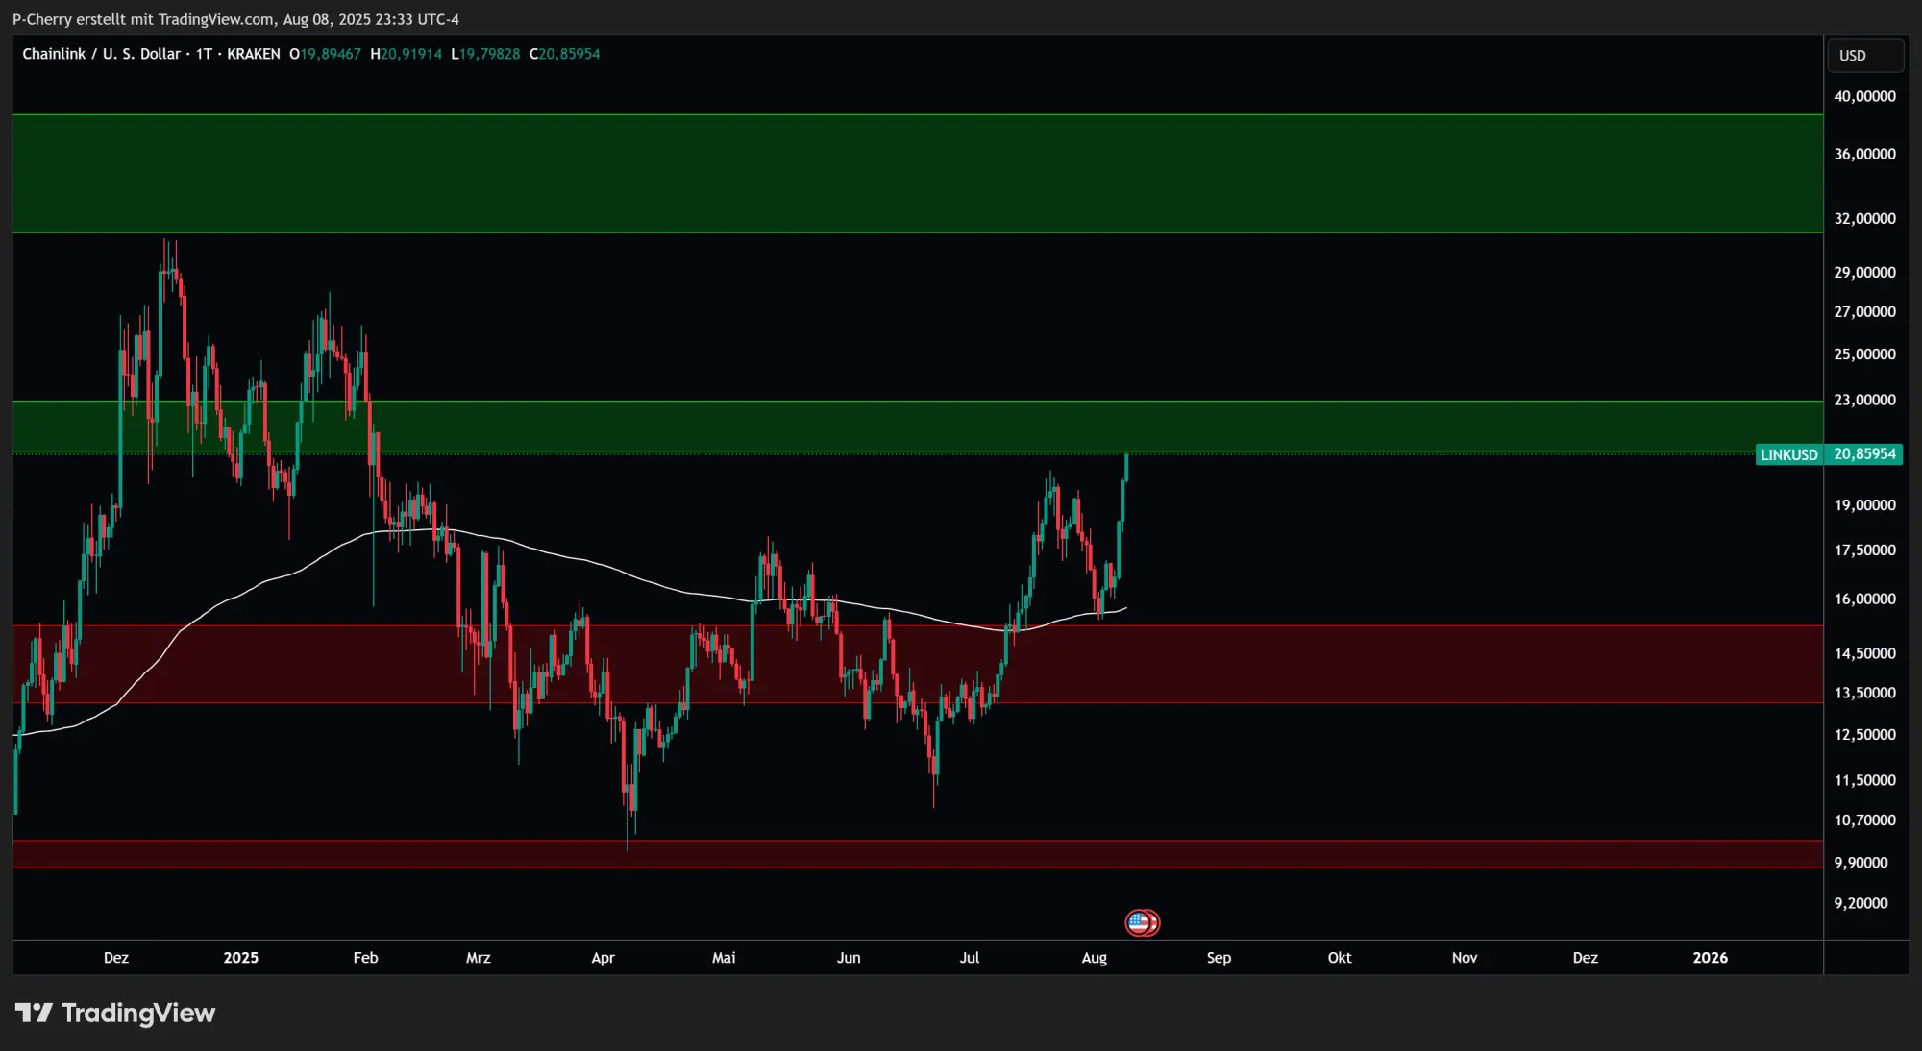The image size is (1922, 1051).
Task: Click the Nov label on time axis
Action: coord(1465,958)
